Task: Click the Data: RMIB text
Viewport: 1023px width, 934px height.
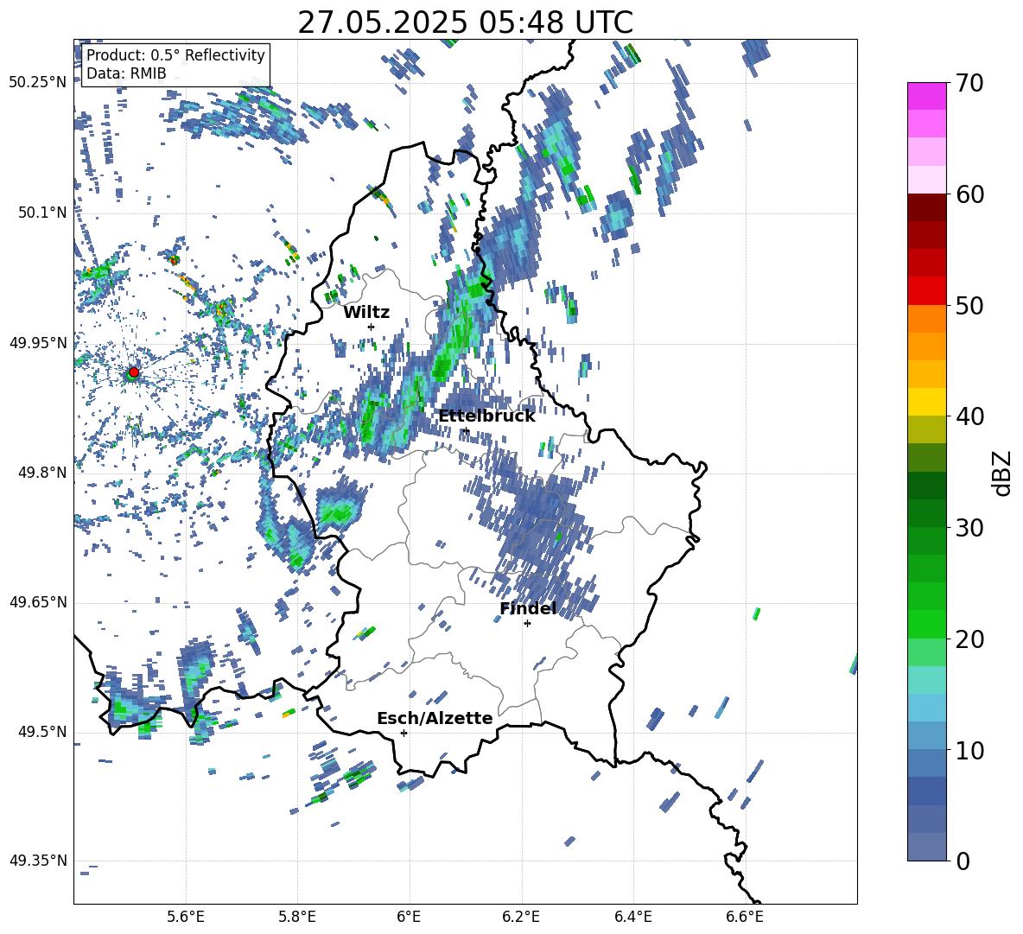Action: click(x=126, y=73)
